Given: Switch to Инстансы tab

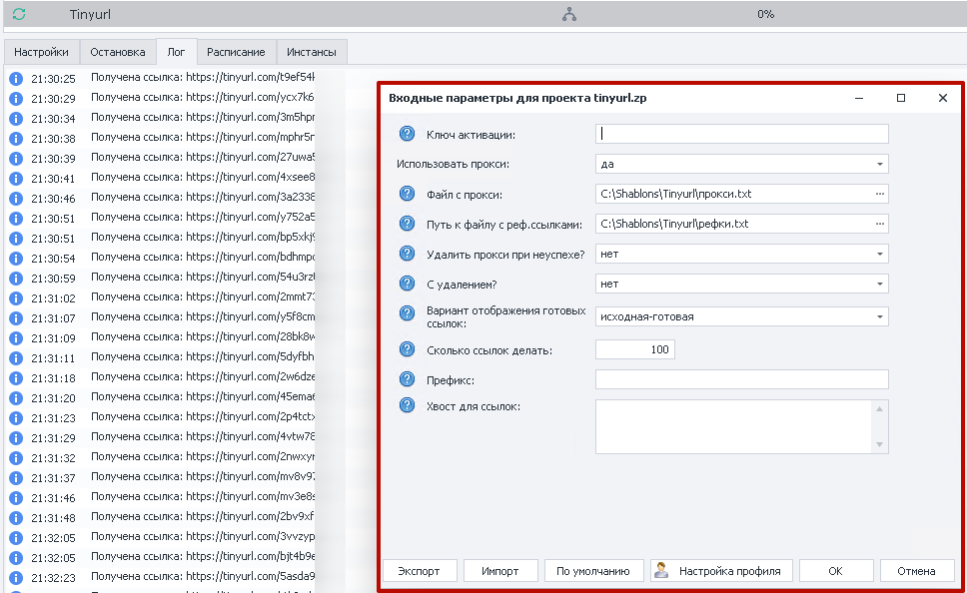Looking at the screenshot, I should pos(312,52).
